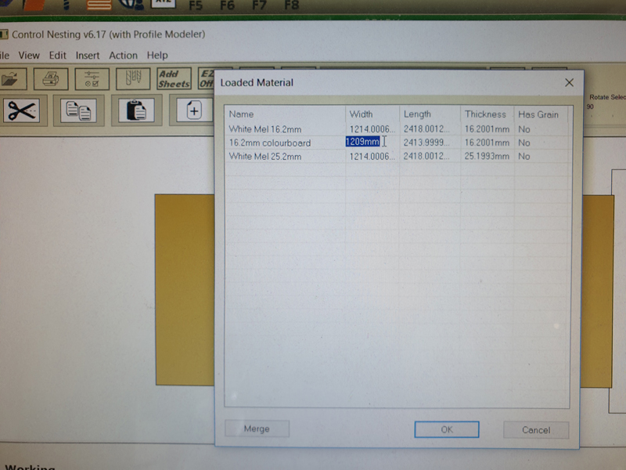Click the open folder toolbar icon
626x470 pixels.
[x=11, y=79]
